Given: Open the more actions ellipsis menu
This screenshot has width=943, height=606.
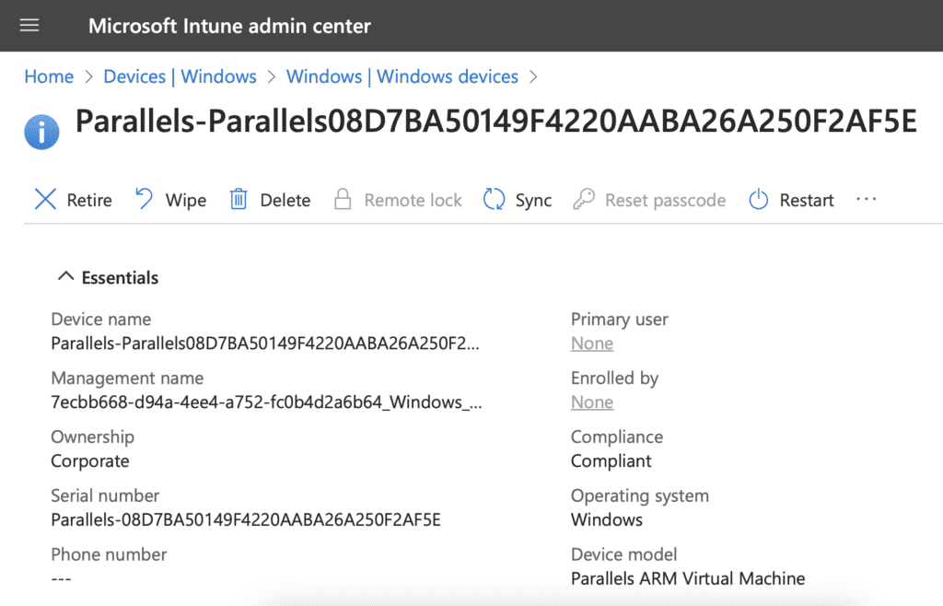Looking at the screenshot, I should click(866, 199).
